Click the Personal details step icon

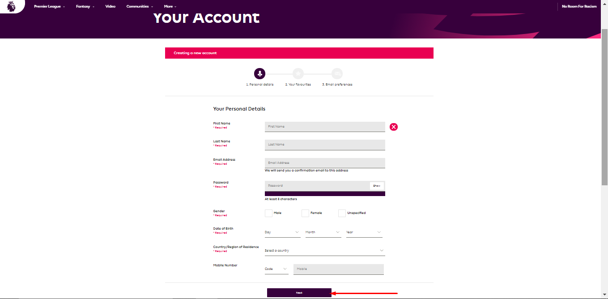click(x=259, y=74)
